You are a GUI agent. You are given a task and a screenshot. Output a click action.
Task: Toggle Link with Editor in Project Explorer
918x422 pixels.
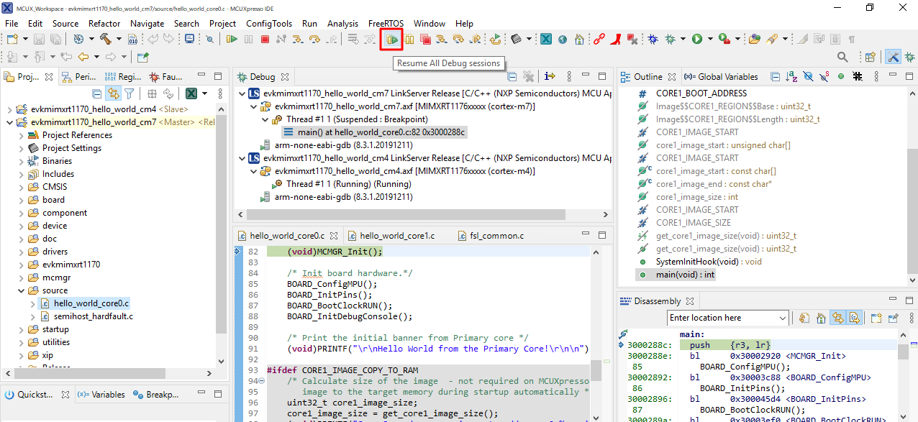pyautogui.click(x=113, y=93)
